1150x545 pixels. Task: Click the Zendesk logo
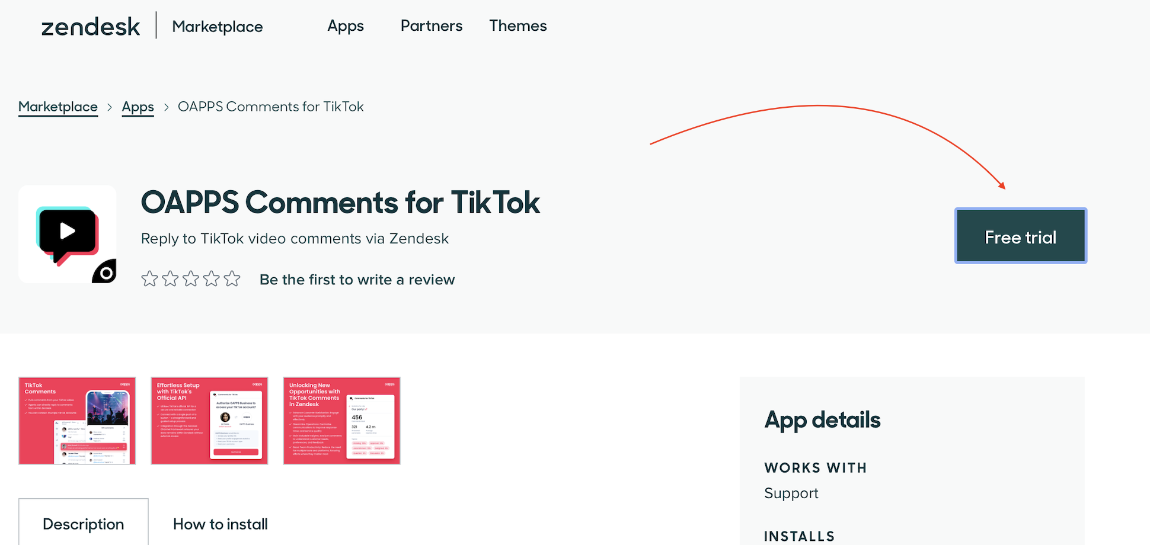(x=90, y=26)
